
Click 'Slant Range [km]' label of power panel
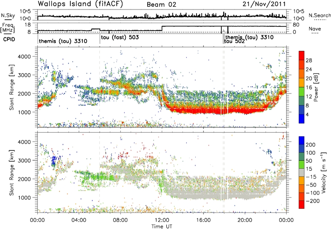[12, 87]
